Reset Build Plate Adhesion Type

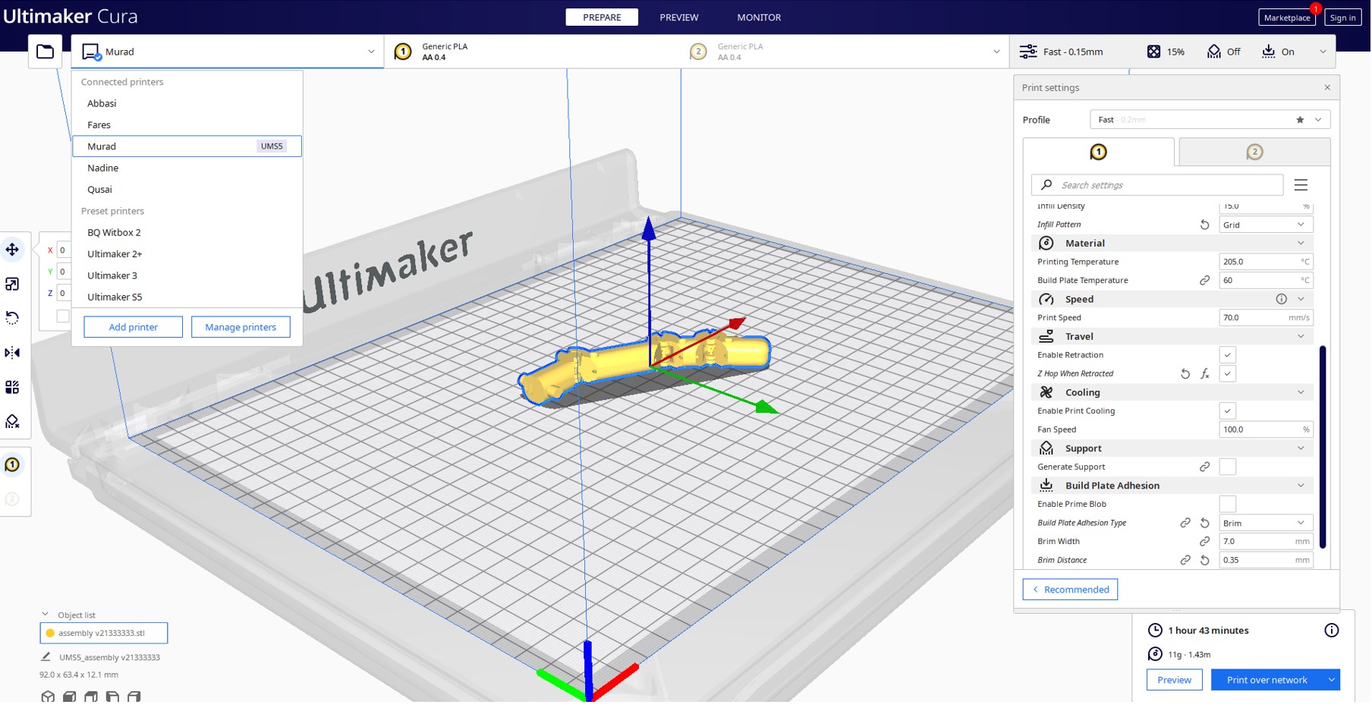(x=1205, y=524)
